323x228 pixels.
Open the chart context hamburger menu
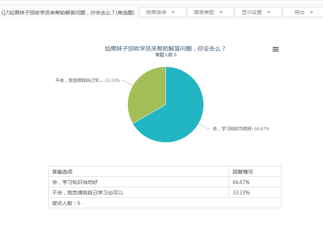275,49
